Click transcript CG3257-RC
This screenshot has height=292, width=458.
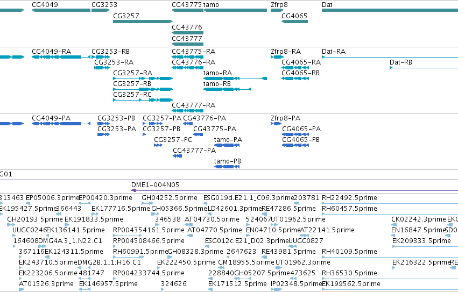point(143,100)
